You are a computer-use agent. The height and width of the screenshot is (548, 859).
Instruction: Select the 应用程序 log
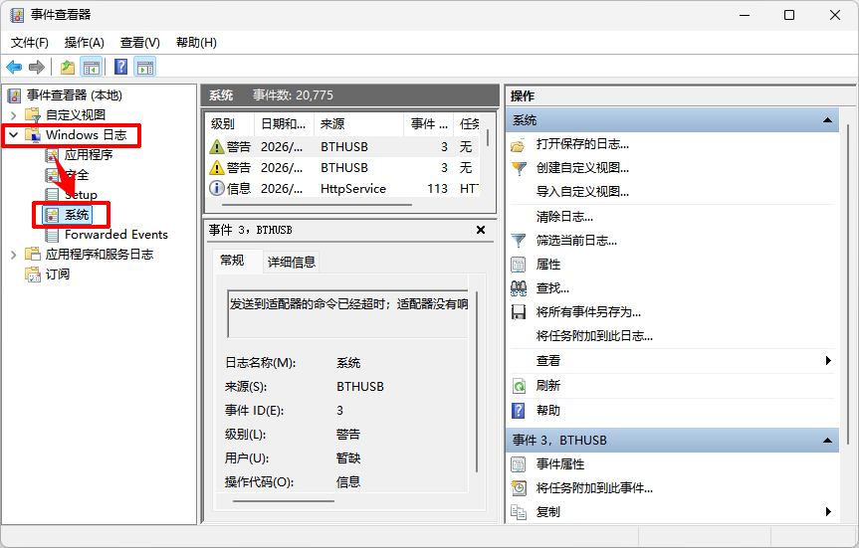(x=89, y=155)
